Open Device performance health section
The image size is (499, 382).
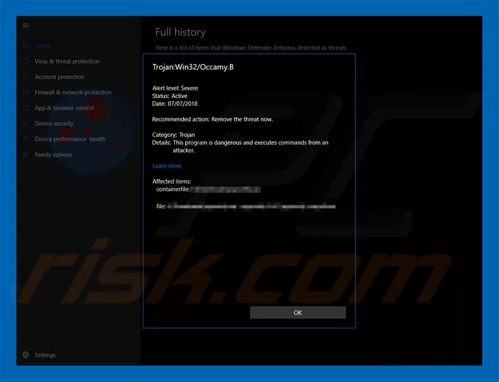tap(70, 139)
